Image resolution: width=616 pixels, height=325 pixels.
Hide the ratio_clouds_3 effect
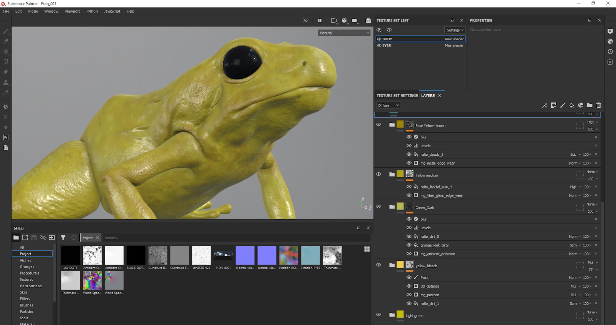click(x=409, y=154)
